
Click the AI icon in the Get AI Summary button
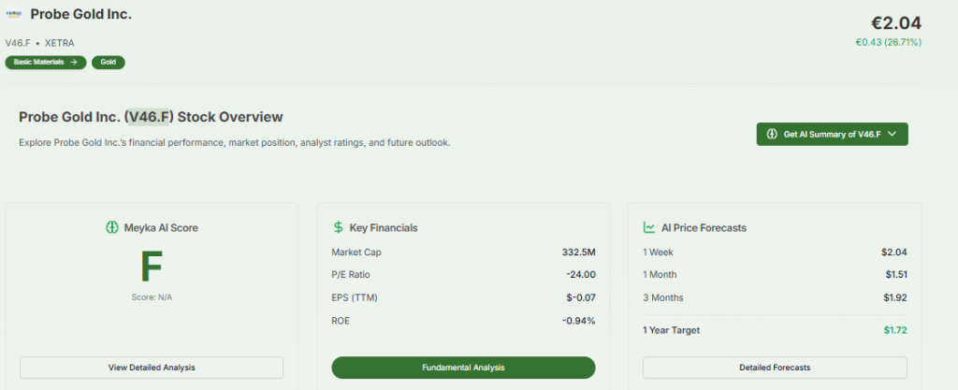[x=772, y=134]
